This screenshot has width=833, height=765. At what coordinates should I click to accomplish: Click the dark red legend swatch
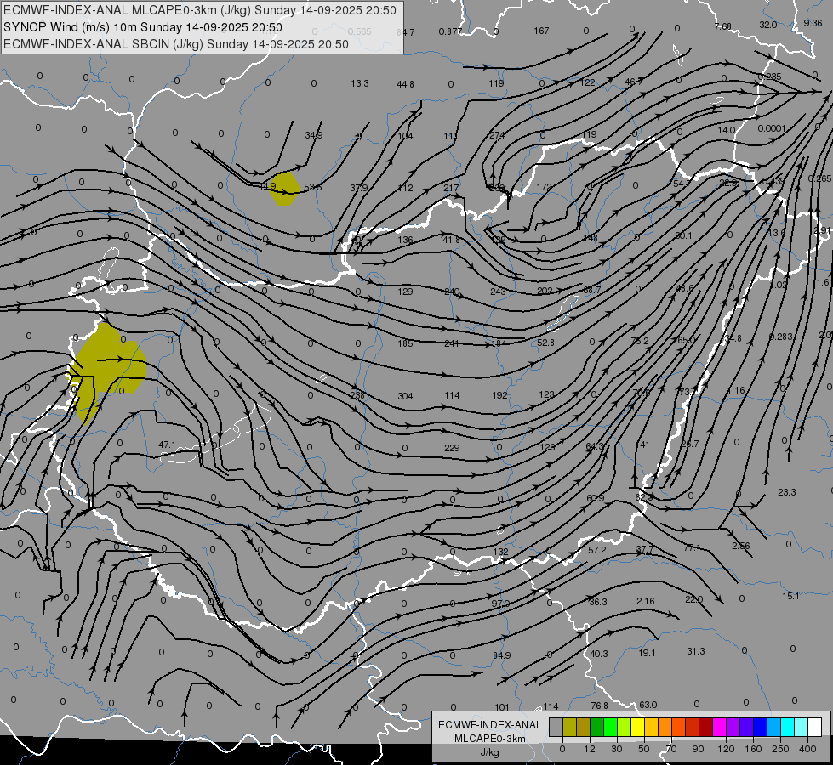pyautogui.click(x=706, y=727)
